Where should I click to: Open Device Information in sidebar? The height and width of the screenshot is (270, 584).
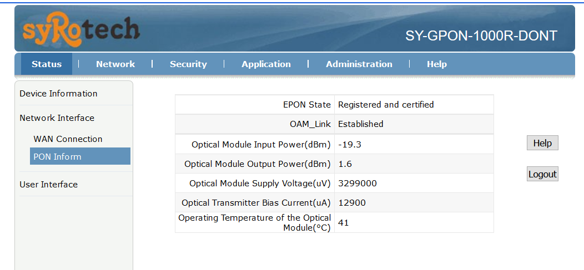58,94
